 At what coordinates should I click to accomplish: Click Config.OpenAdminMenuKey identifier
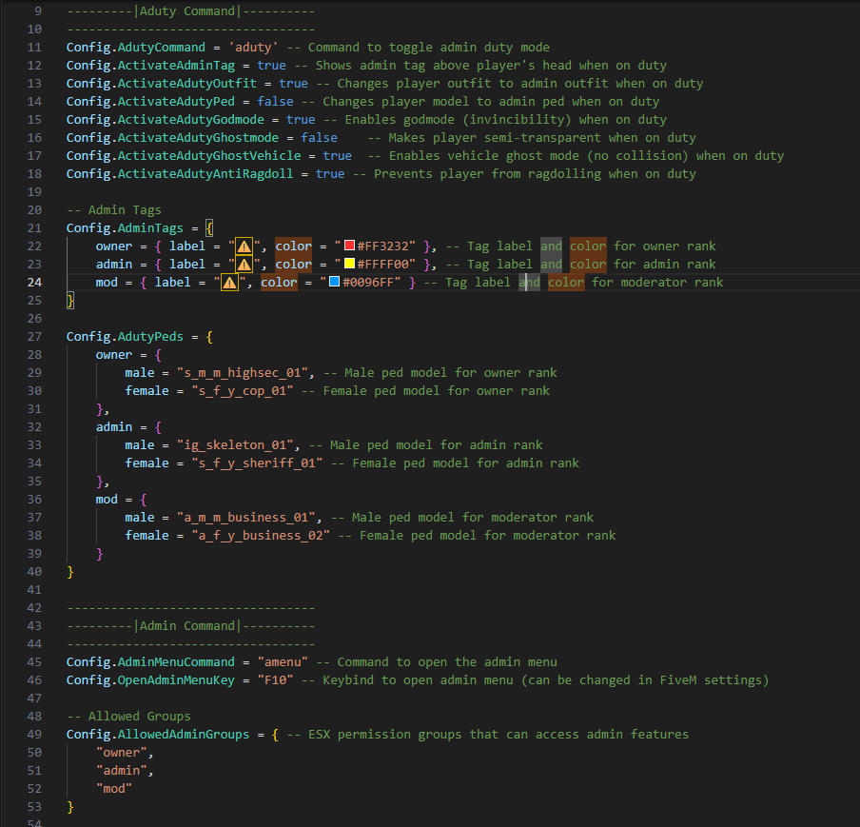click(151, 679)
